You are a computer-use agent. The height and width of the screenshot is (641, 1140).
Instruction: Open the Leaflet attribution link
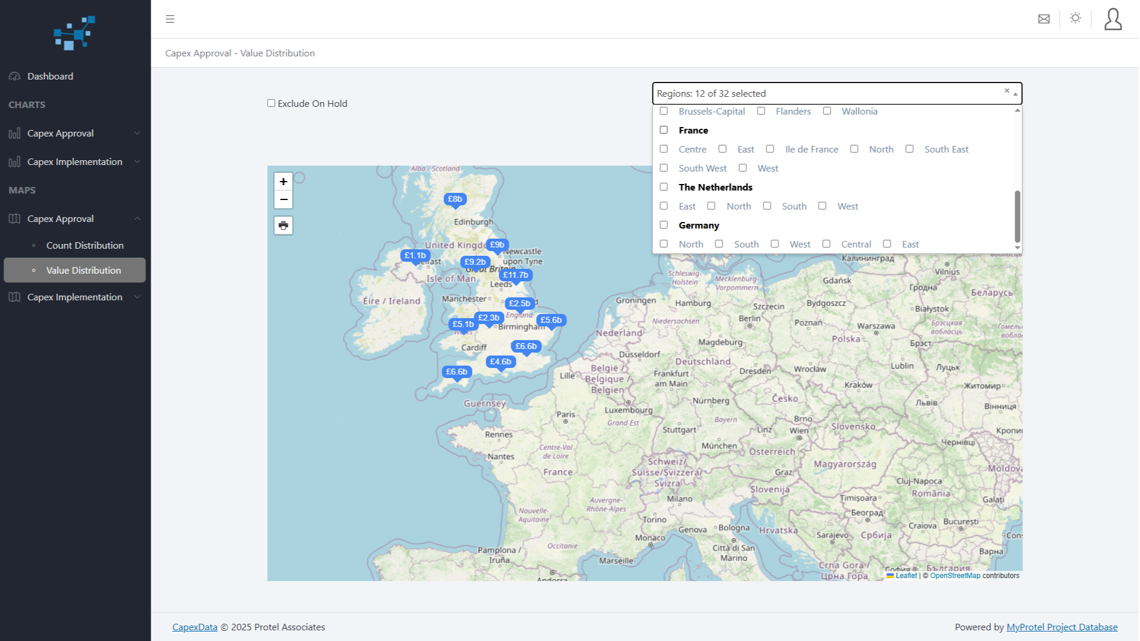(906, 576)
